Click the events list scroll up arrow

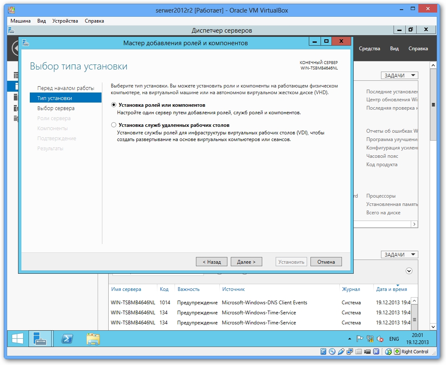click(415, 301)
